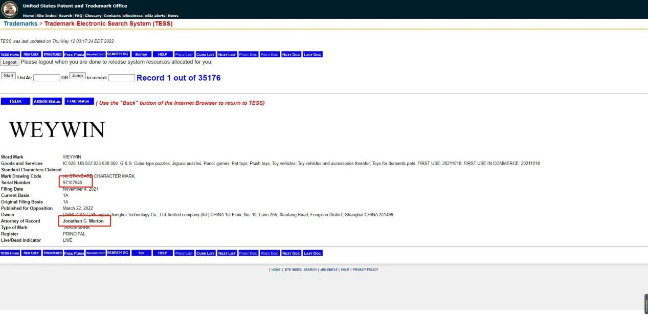
Task: Open eBusiness in the header navigation
Action: click(x=132, y=16)
